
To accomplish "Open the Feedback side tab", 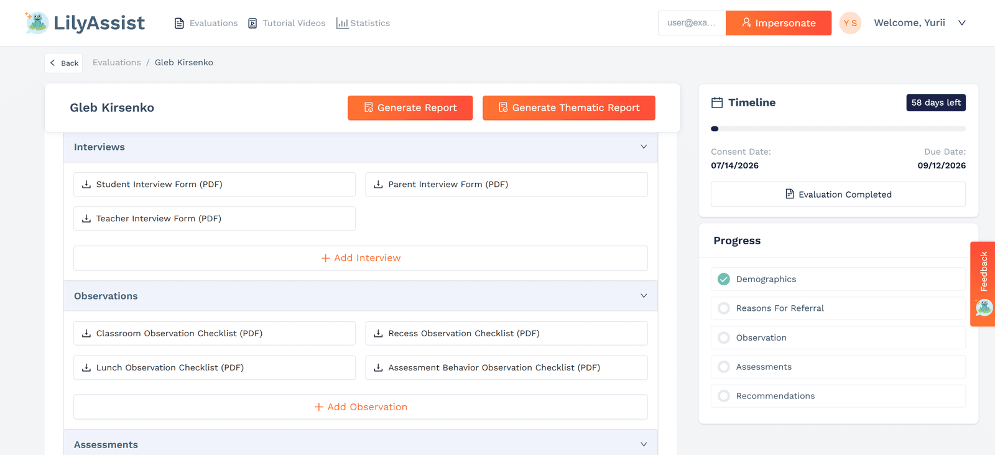I will [x=983, y=284].
